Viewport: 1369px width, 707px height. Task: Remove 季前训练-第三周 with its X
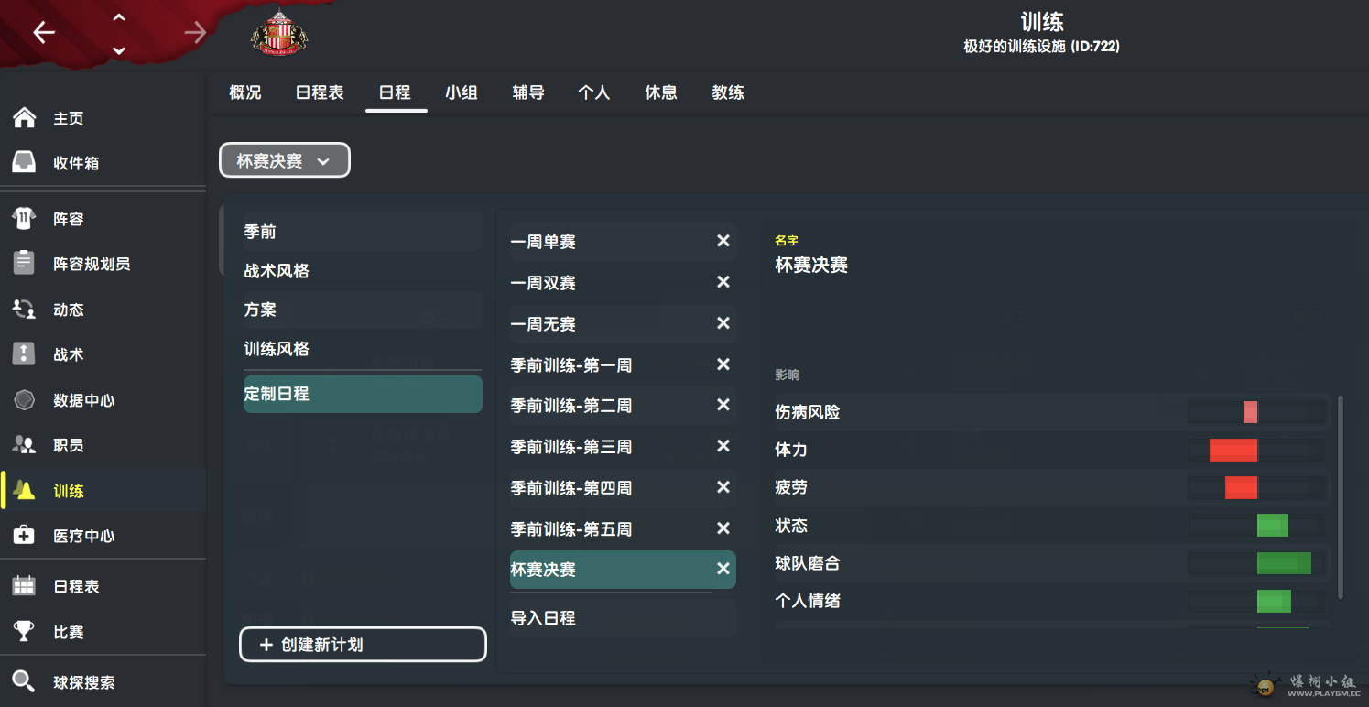pos(723,447)
